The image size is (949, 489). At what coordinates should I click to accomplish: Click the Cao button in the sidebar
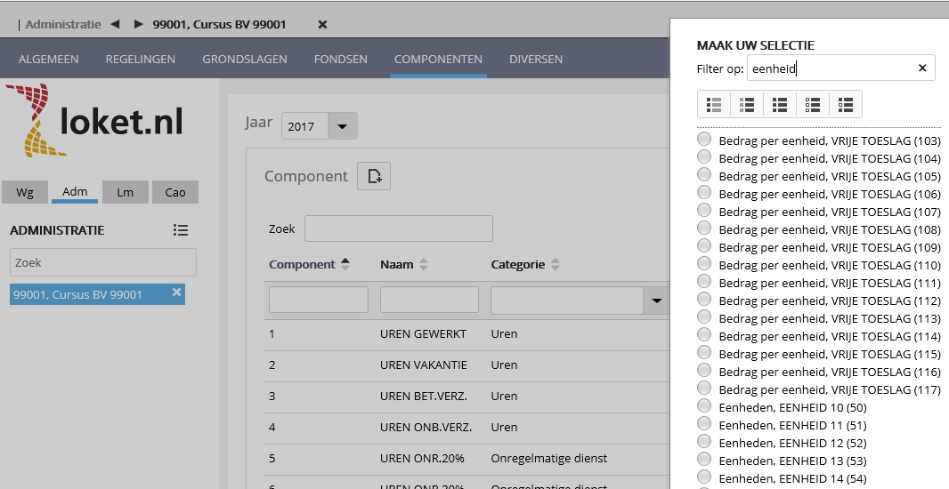(x=174, y=192)
